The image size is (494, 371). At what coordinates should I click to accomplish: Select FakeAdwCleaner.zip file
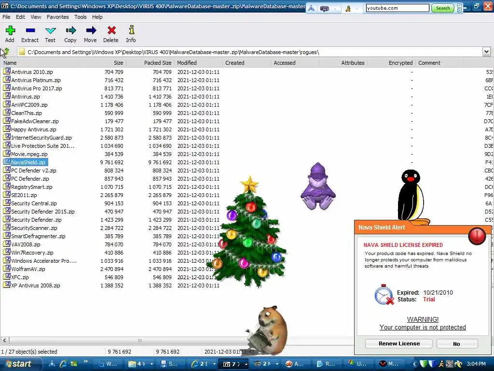tap(31, 121)
